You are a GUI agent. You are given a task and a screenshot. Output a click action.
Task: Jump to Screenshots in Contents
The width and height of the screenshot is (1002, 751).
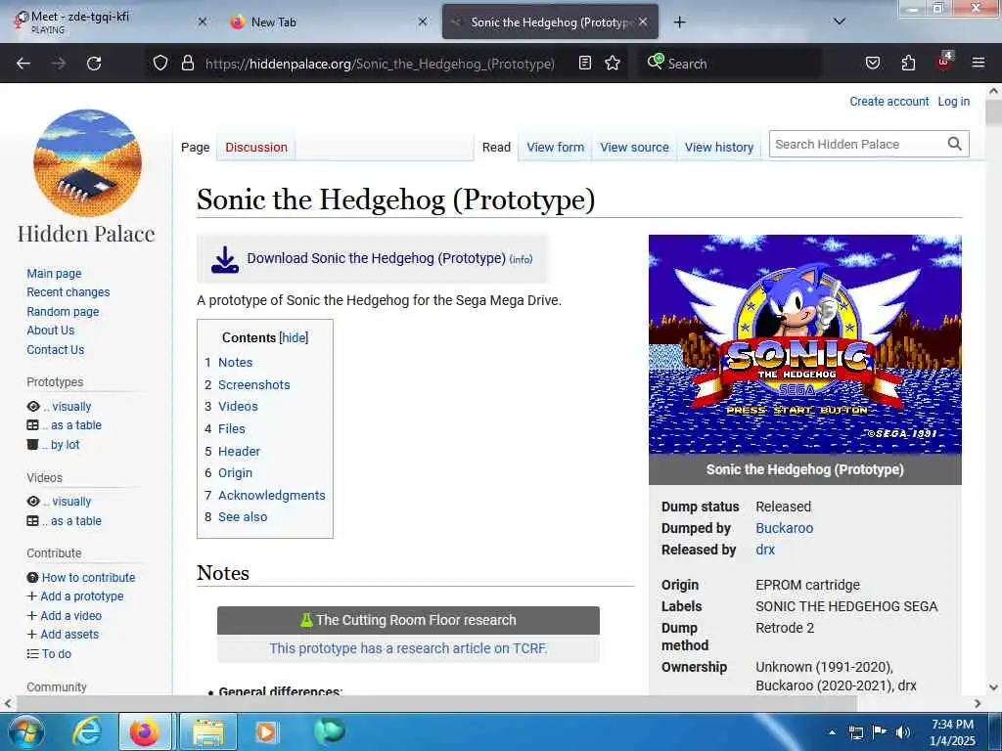253,385
